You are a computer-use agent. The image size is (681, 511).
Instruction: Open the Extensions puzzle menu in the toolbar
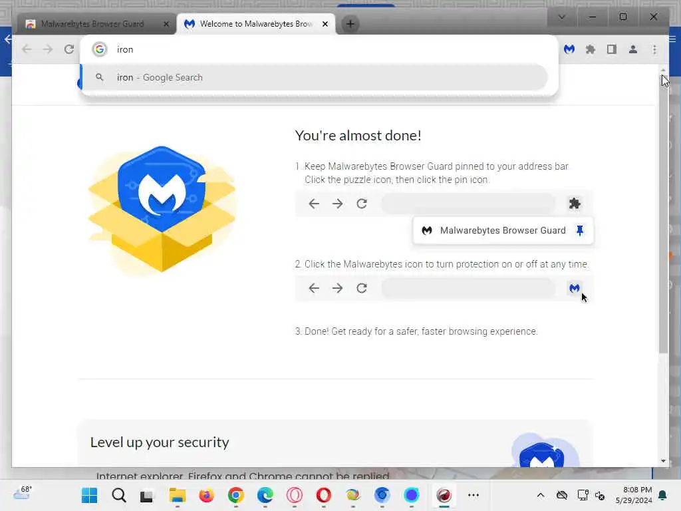[x=591, y=49]
